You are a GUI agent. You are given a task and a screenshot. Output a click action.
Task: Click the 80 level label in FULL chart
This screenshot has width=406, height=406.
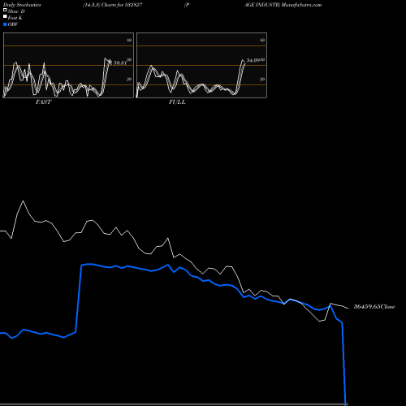point(262,40)
